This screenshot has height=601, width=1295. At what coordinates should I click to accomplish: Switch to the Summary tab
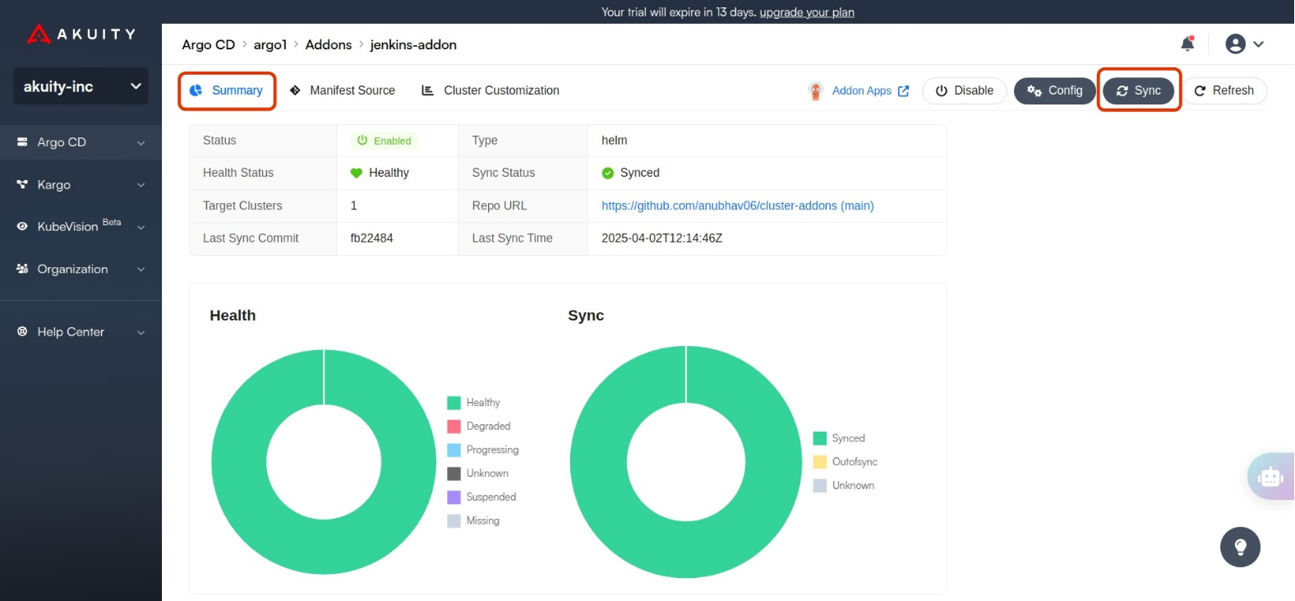point(227,90)
